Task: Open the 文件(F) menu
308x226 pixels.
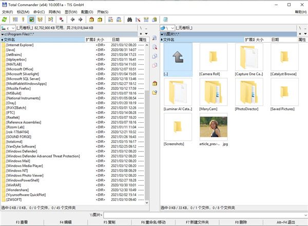Action: [x=7, y=11]
